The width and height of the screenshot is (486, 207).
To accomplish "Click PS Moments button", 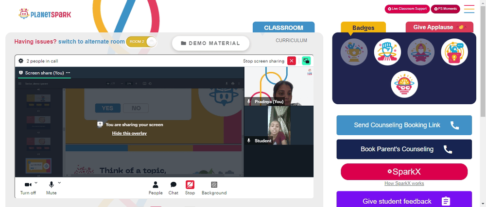I will pyautogui.click(x=445, y=9).
